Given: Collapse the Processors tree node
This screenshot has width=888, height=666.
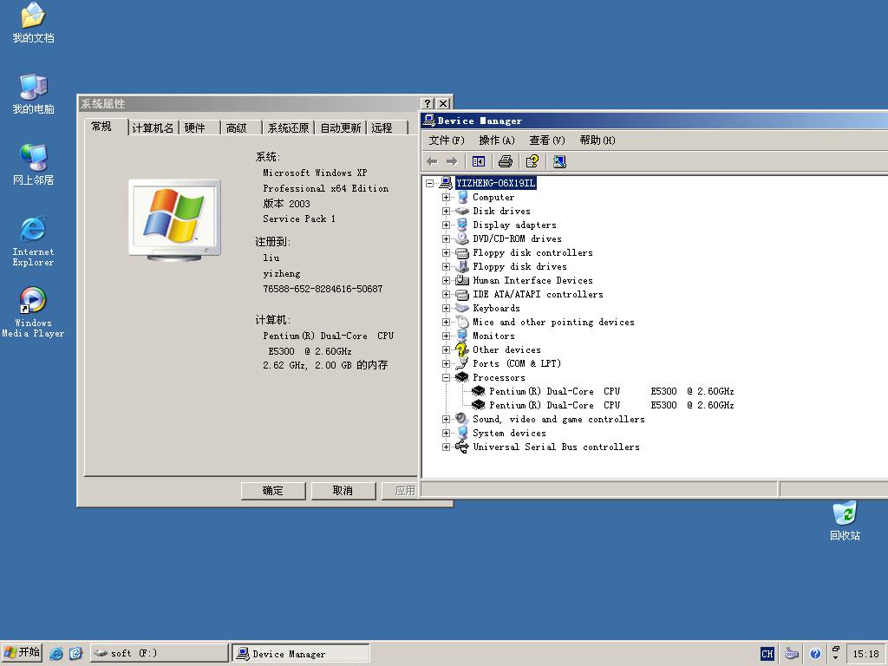Looking at the screenshot, I should point(446,378).
